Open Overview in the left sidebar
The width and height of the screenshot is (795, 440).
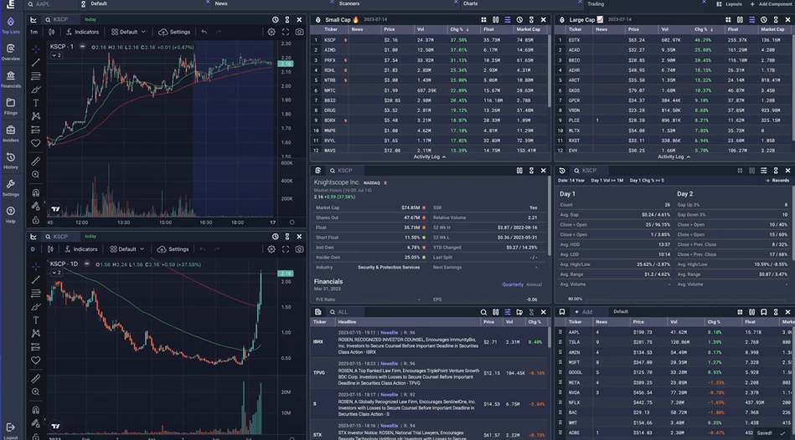coord(11,52)
